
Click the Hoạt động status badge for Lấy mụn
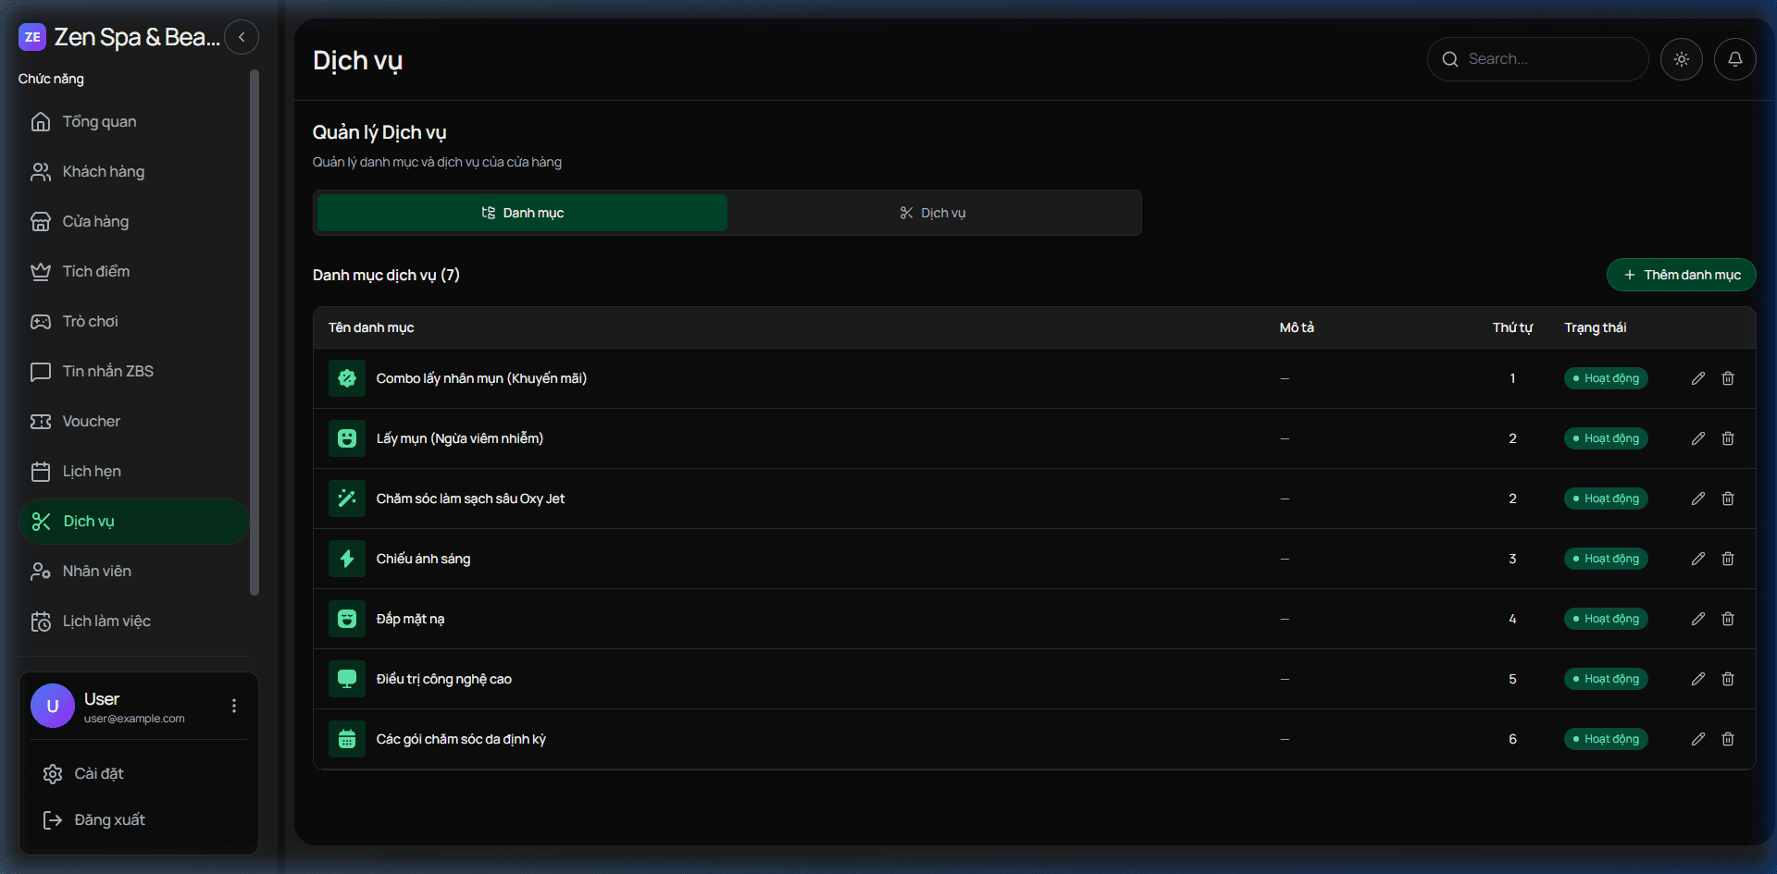[x=1605, y=438]
